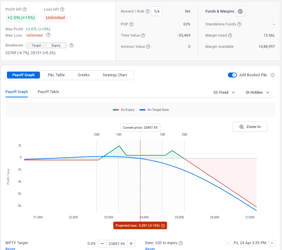Show Standalone Funds help icon

point(239,24)
